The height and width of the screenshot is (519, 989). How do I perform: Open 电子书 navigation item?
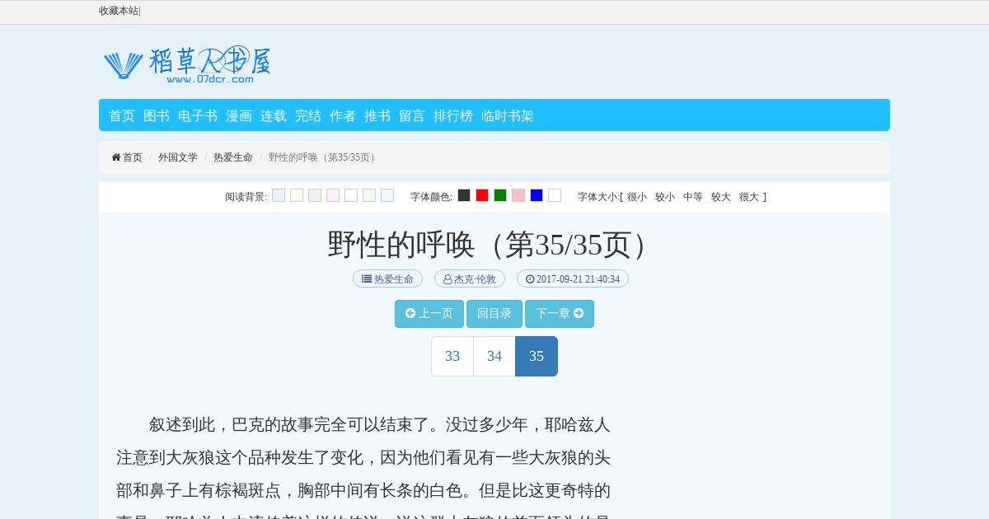198,116
